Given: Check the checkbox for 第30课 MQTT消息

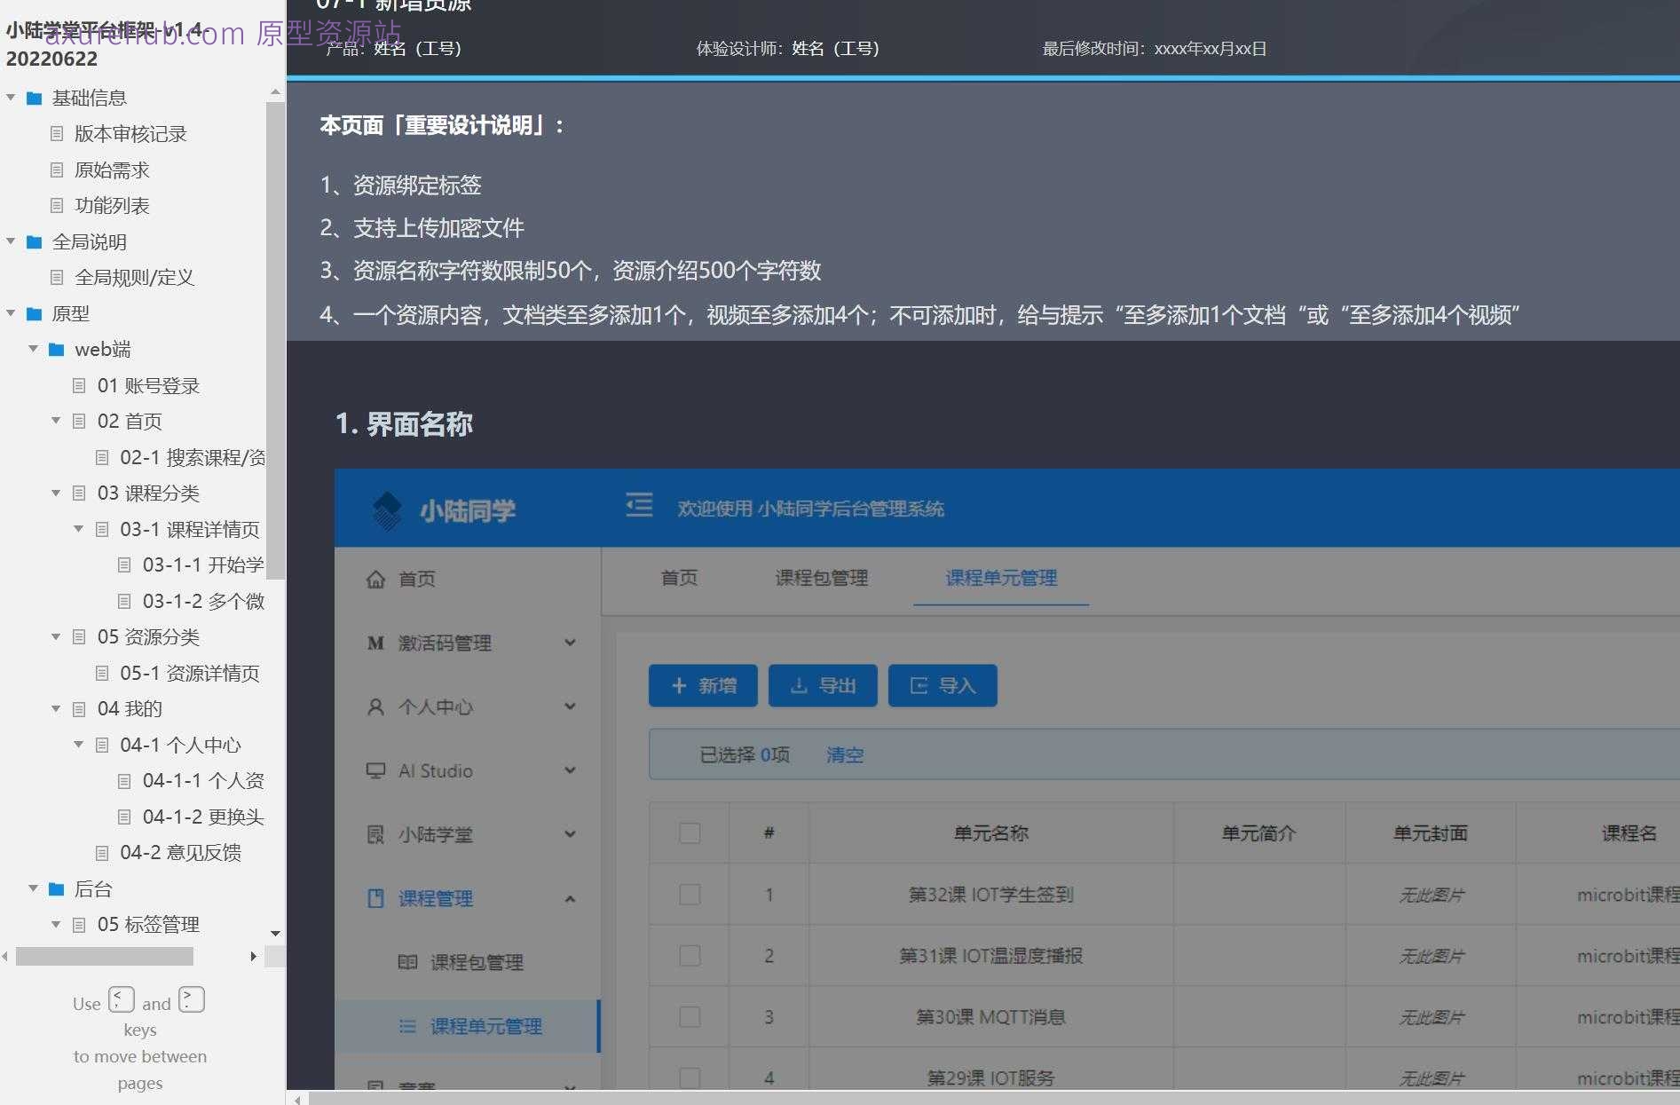Looking at the screenshot, I should click(690, 1016).
